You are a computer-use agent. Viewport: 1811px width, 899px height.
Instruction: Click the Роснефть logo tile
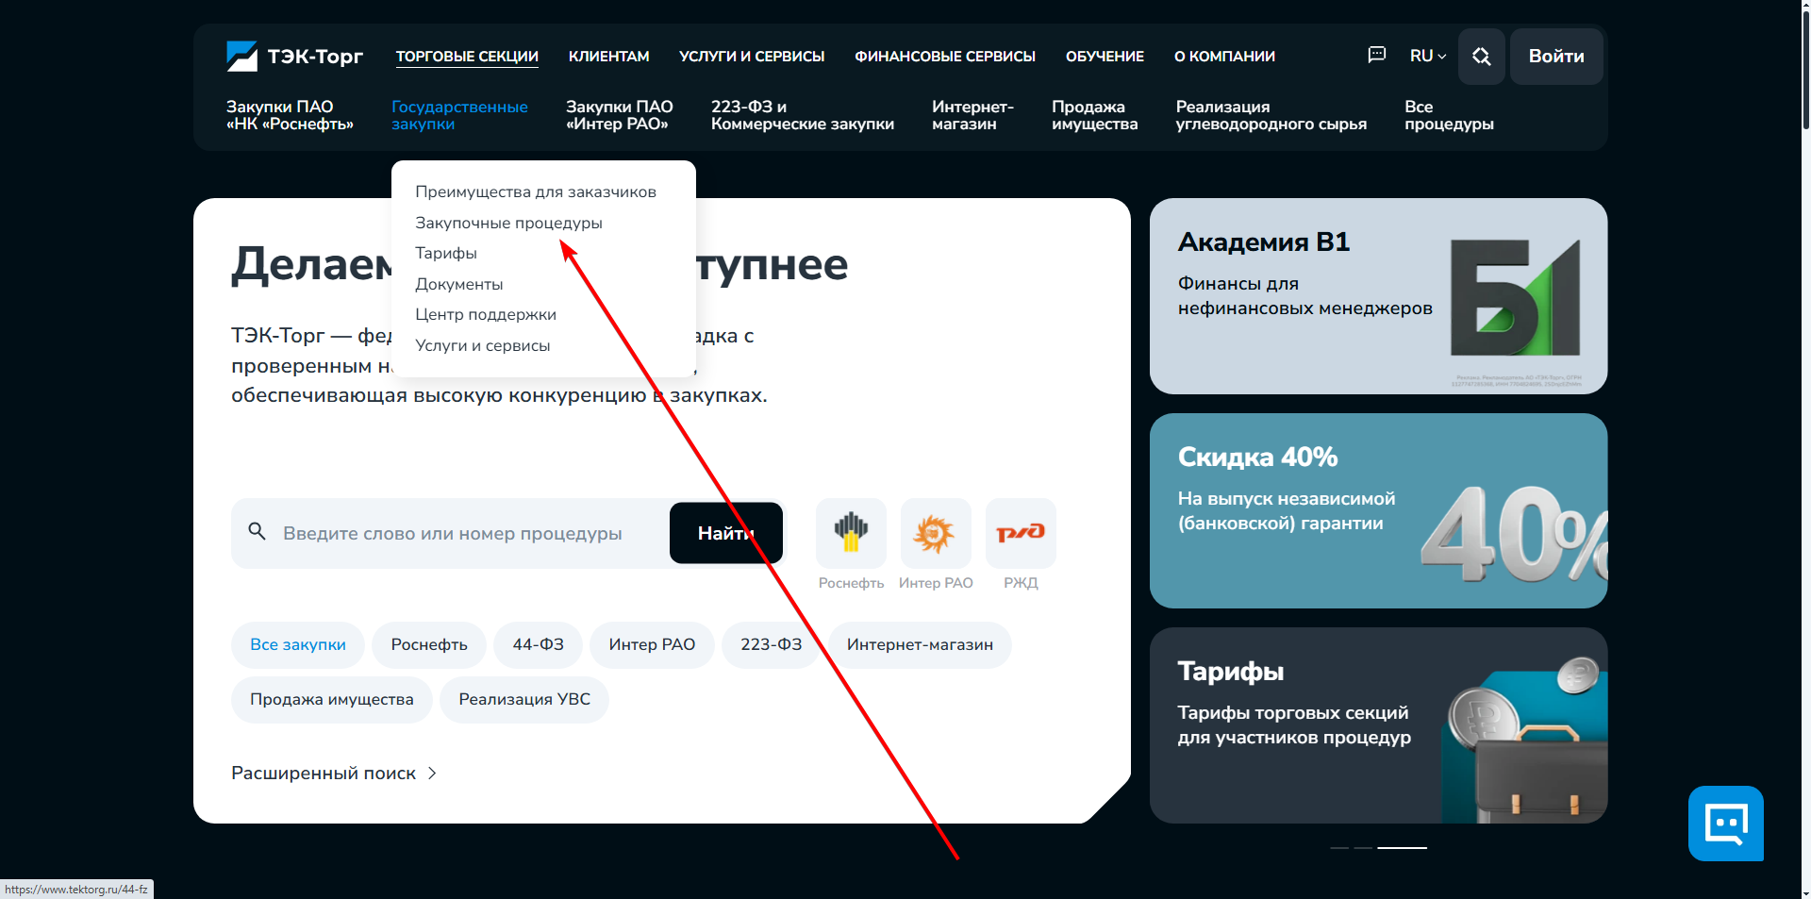click(x=851, y=532)
